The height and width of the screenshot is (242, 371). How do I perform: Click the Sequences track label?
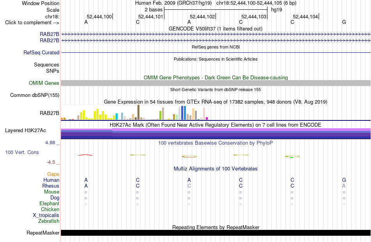click(x=46, y=65)
